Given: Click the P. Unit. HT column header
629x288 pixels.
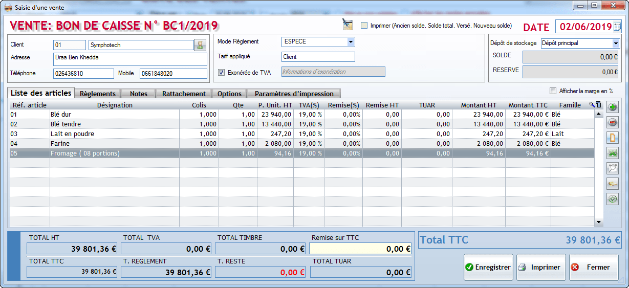Looking at the screenshot, I should pos(275,105).
